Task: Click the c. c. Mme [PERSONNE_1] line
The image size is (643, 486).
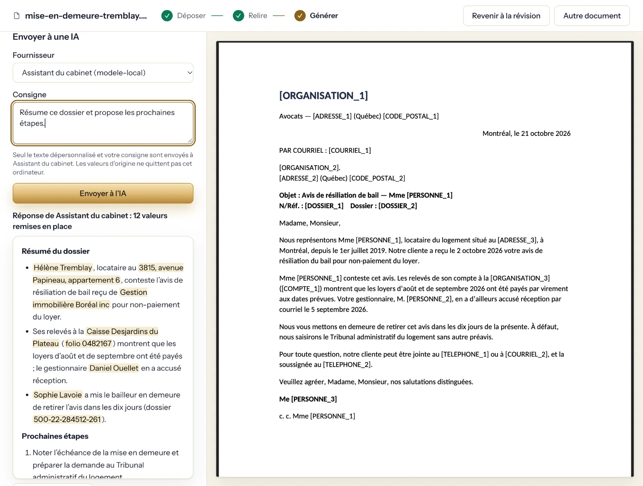Action: coord(317,416)
